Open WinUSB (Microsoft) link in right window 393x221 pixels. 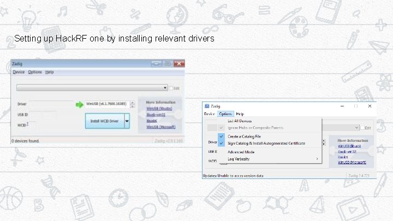[352, 163]
